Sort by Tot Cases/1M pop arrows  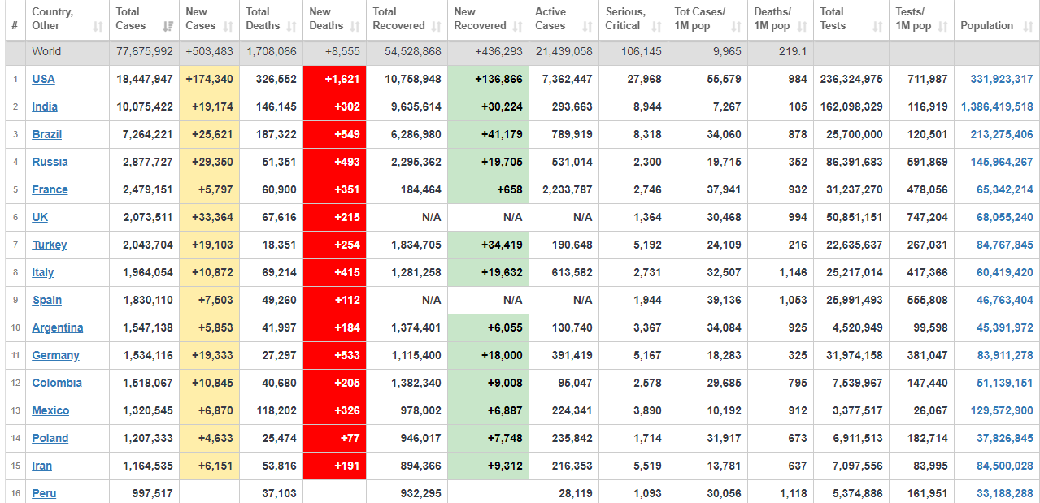pos(737,27)
